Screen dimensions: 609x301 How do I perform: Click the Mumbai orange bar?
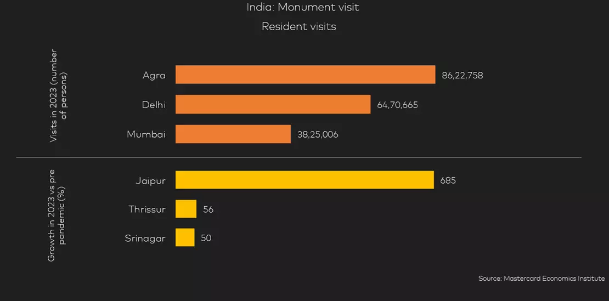click(x=233, y=134)
